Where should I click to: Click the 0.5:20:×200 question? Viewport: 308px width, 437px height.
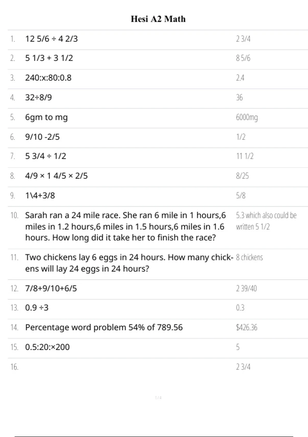click(x=47, y=347)
